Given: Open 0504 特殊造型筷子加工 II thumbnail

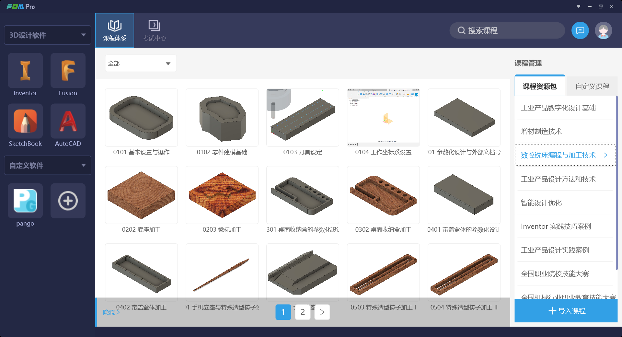Looking at the screenshot, I should pos(464,273).
